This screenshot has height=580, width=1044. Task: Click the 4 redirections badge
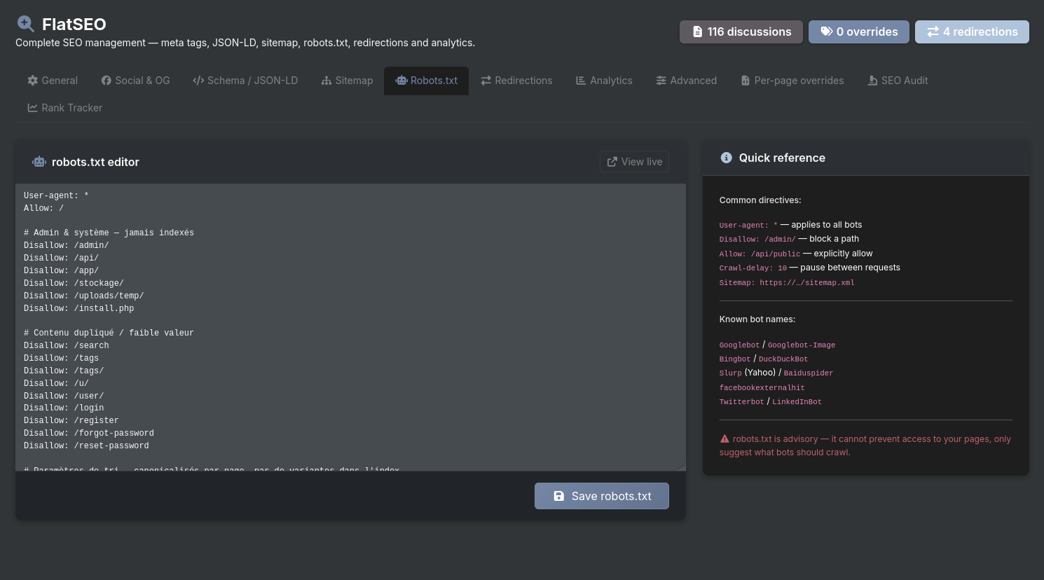pyautogui.click(x=971, y=32)
